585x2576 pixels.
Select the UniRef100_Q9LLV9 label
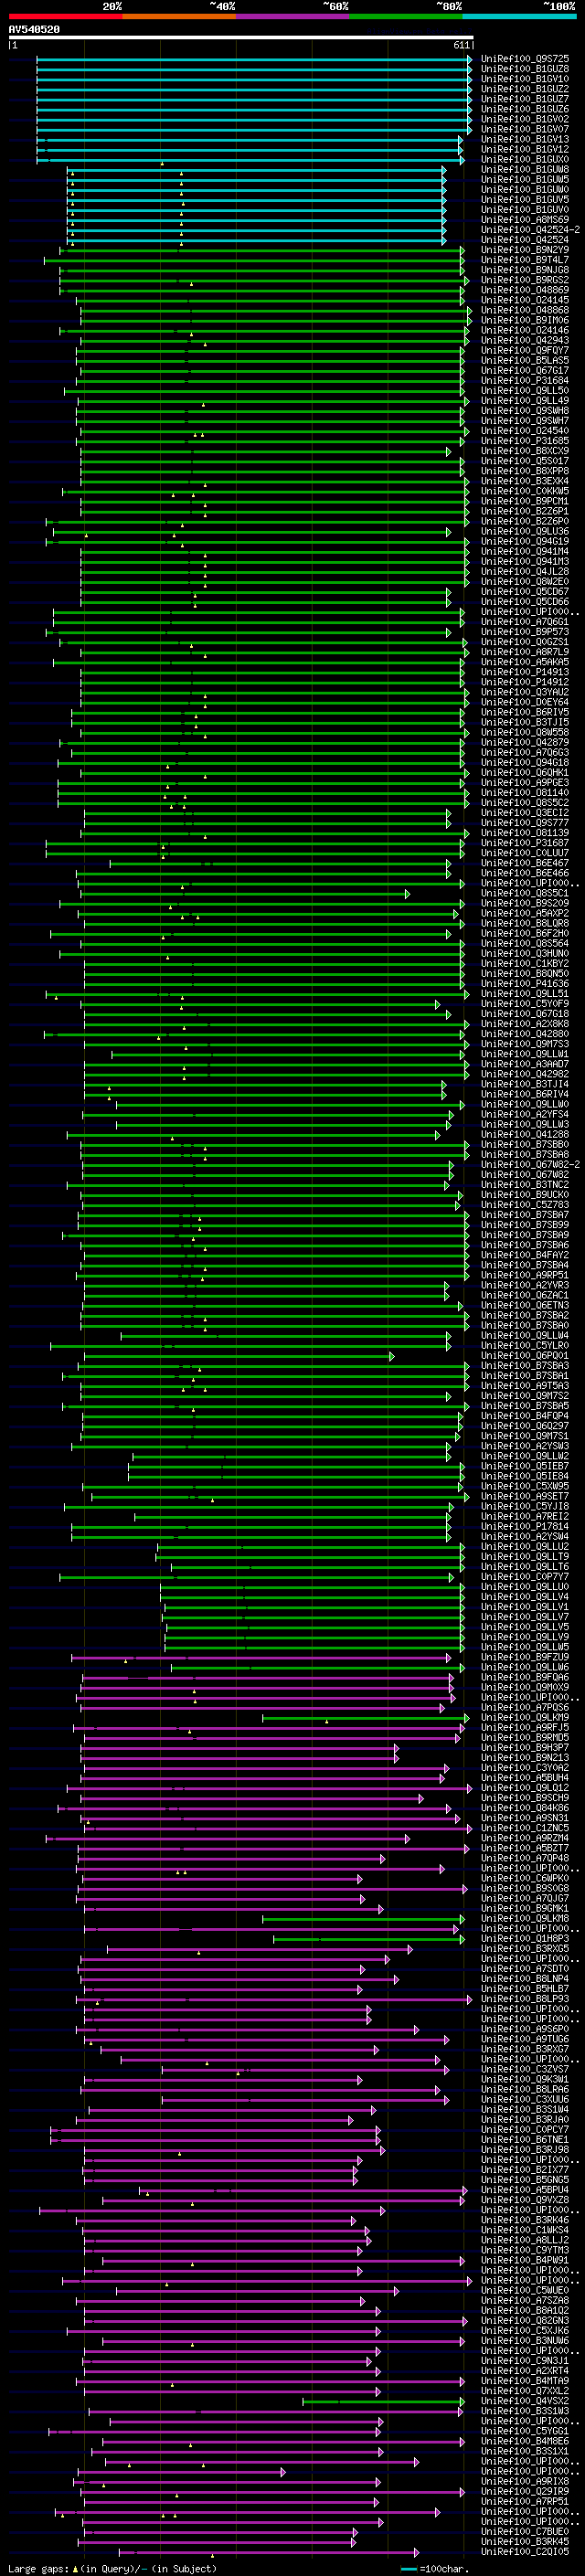pos(525,1637)
